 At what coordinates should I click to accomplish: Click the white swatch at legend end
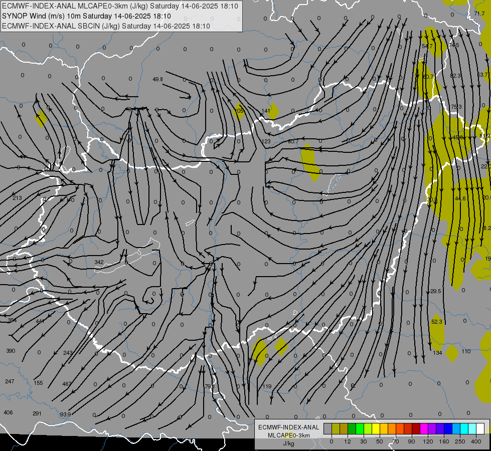[x=480, y=428]
